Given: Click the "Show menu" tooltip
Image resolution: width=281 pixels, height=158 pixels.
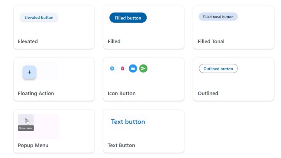Looking at the screenshot, I should click(x=26, y=128).
